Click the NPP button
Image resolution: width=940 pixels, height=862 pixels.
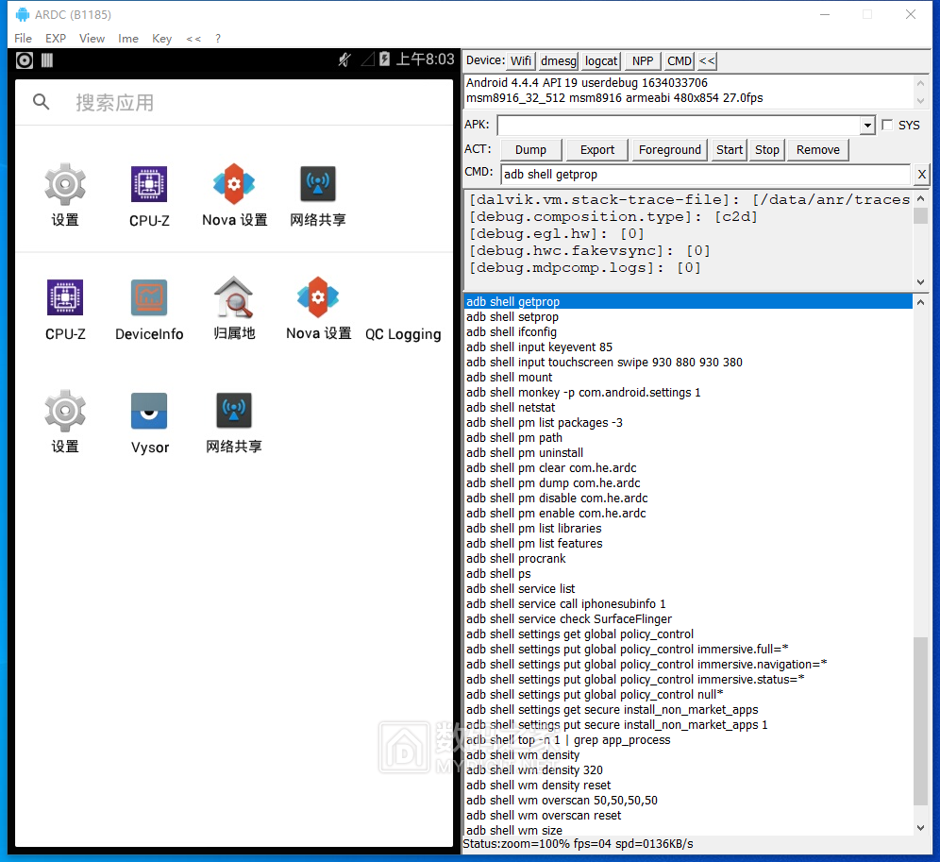click(x=643, y=60)
